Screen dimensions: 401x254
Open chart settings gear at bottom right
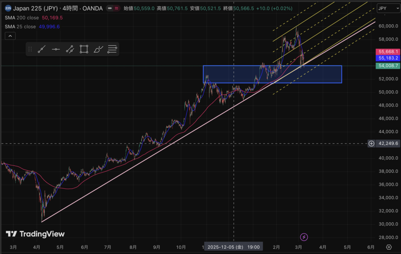[x=388, y=247]
